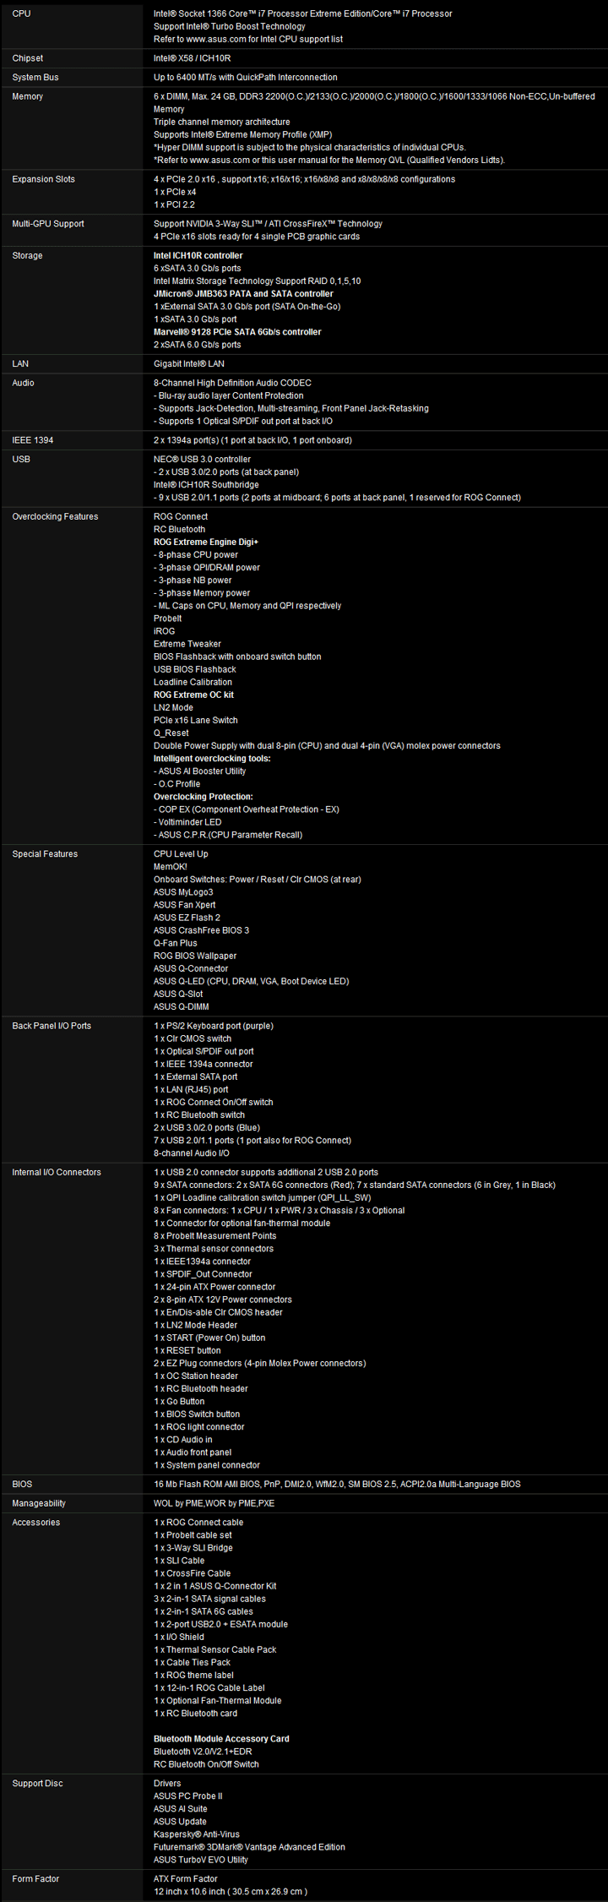Click the System Bus row label

pos(35,77)
